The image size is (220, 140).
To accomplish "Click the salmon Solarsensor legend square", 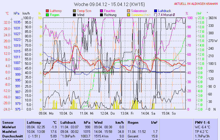I will pos(129,11).
